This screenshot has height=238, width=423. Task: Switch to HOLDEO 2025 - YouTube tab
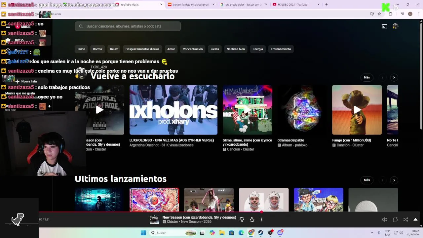296,5
